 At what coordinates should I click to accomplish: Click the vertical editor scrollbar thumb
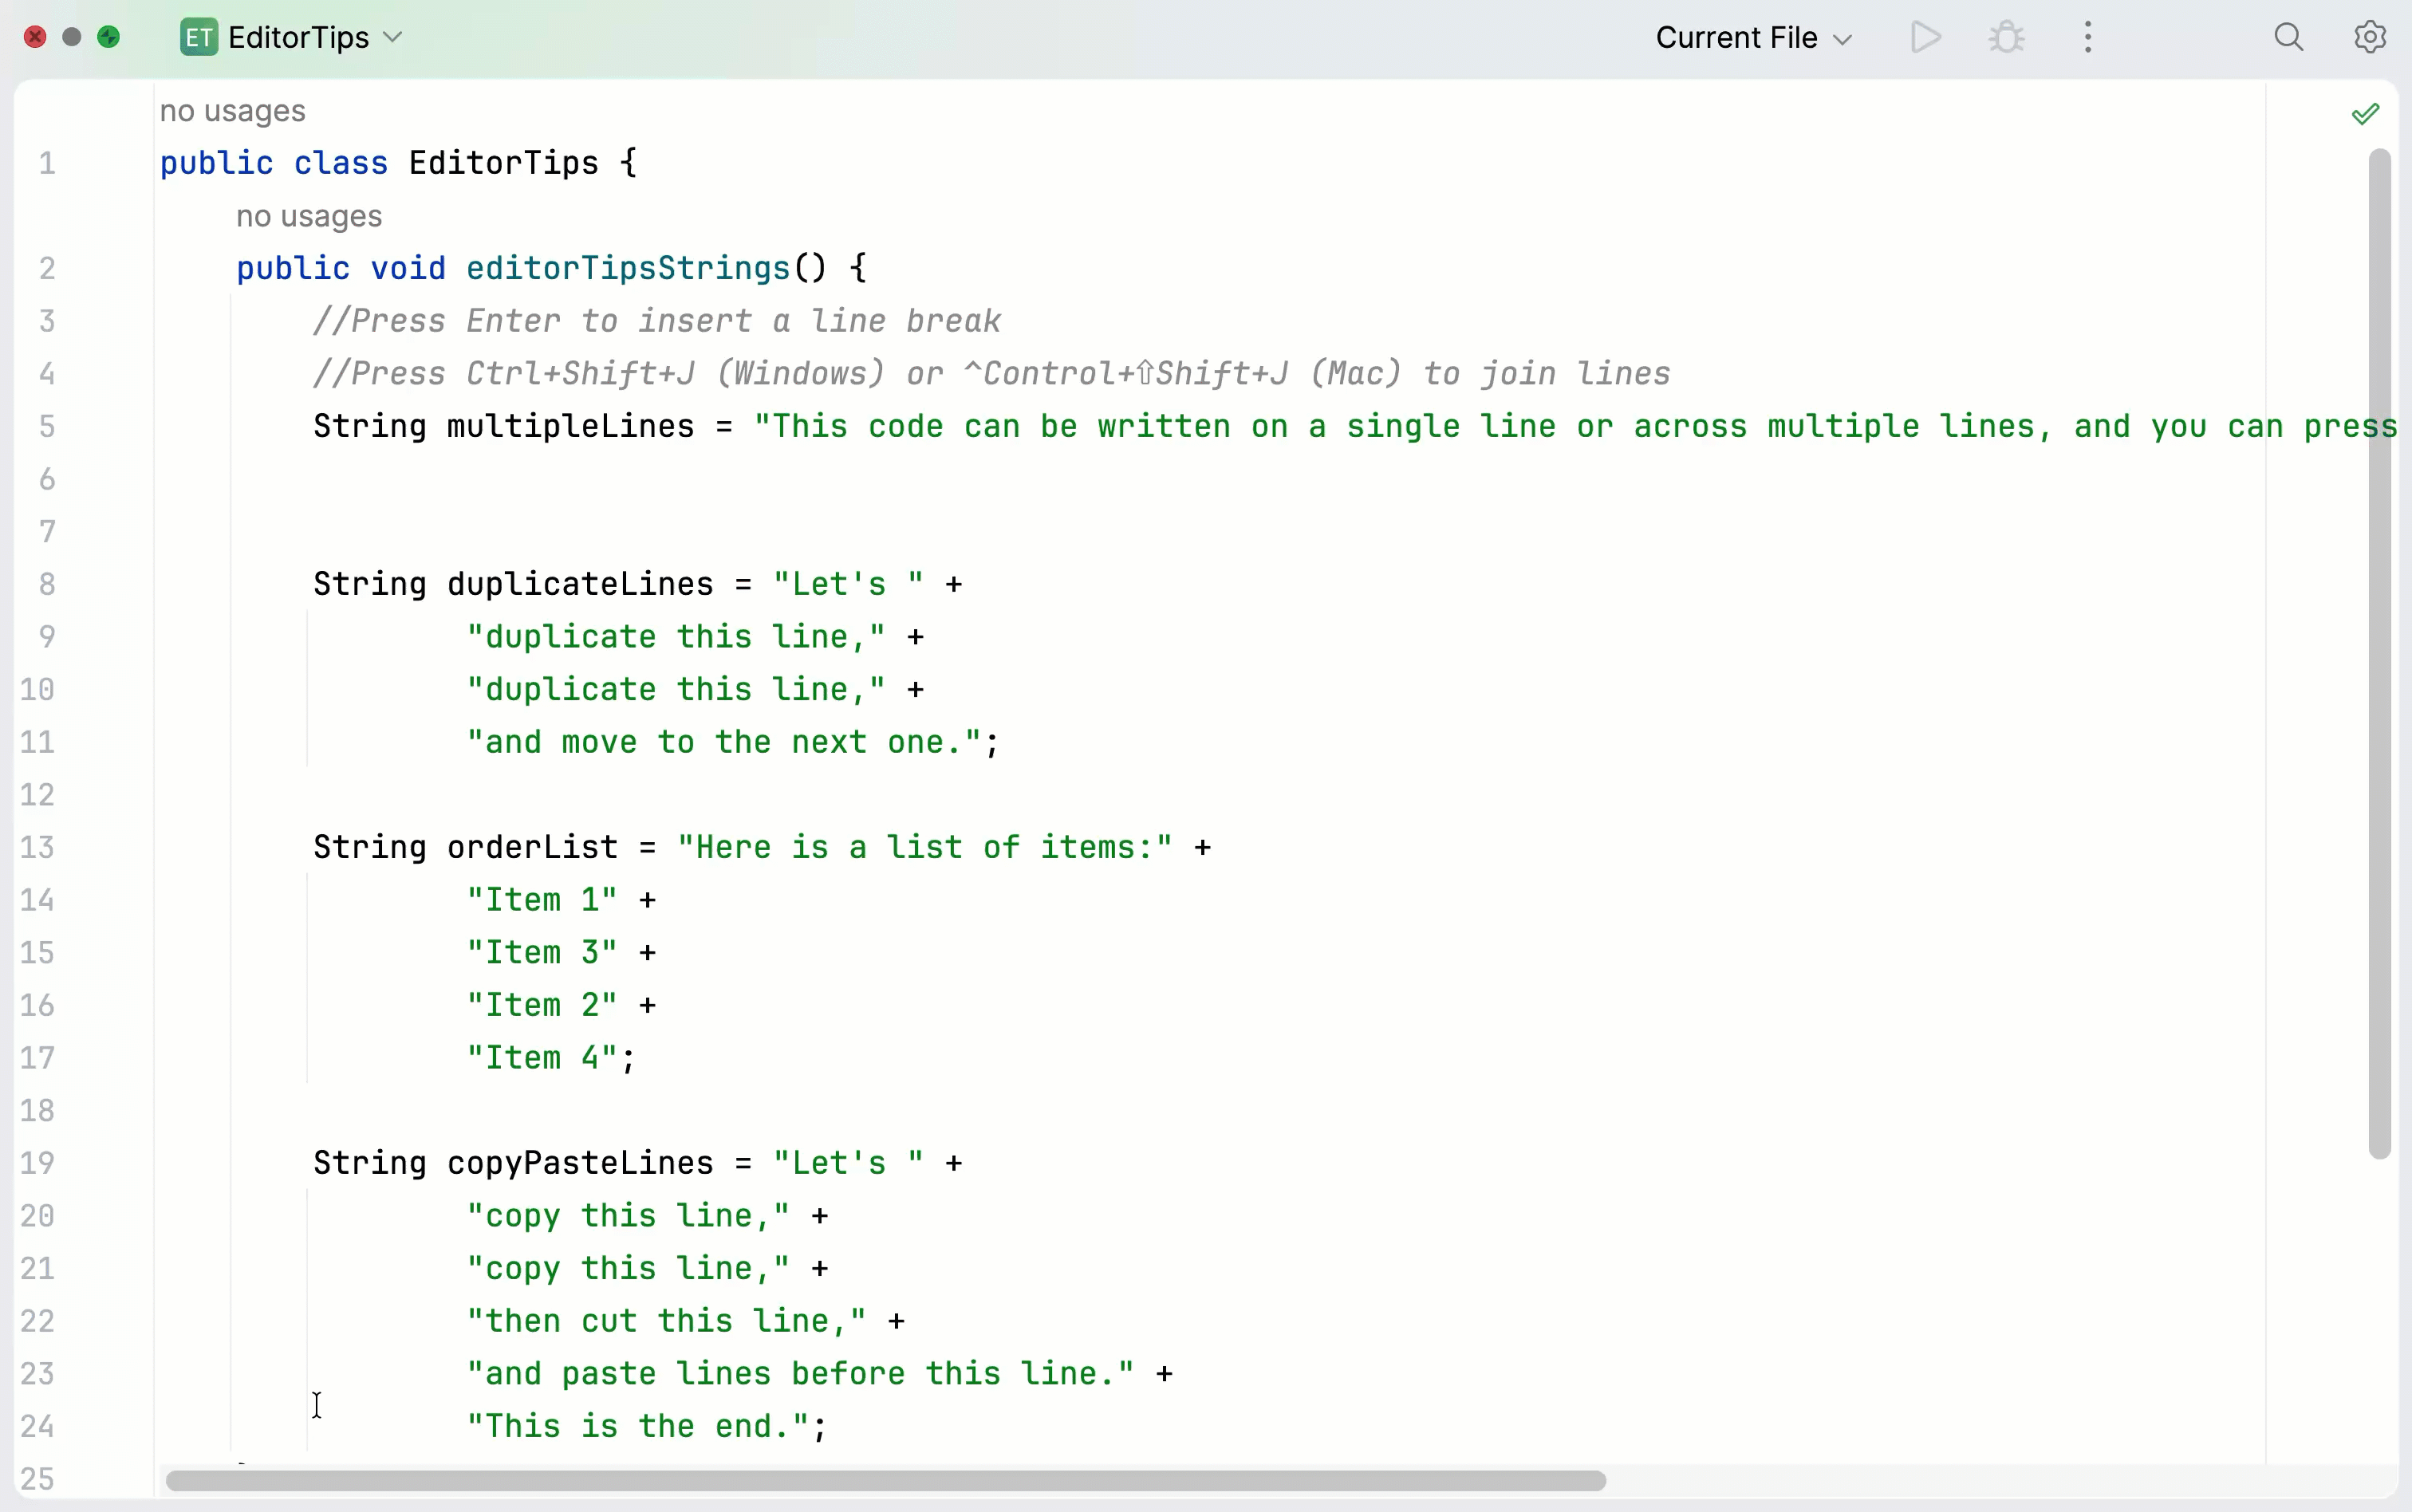point(2380,654)
